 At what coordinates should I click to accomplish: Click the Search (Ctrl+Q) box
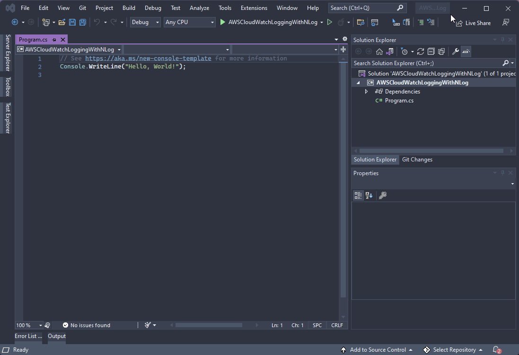[367, 8]
